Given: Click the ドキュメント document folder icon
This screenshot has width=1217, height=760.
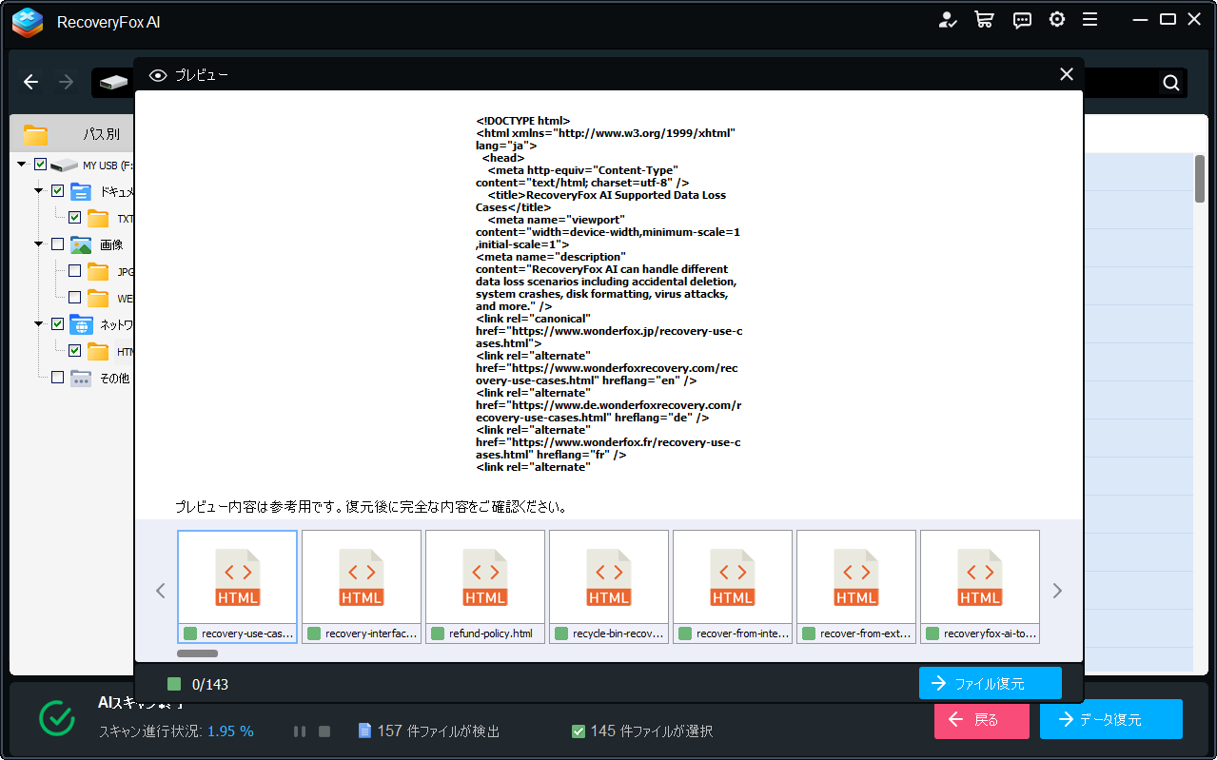Looking at the screenshot, I should [81, 191].
